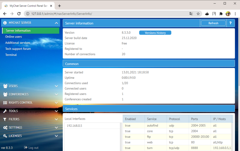Click the browser profile avatar
This screenshot has height=151, width=240.
tap(228, 14)
